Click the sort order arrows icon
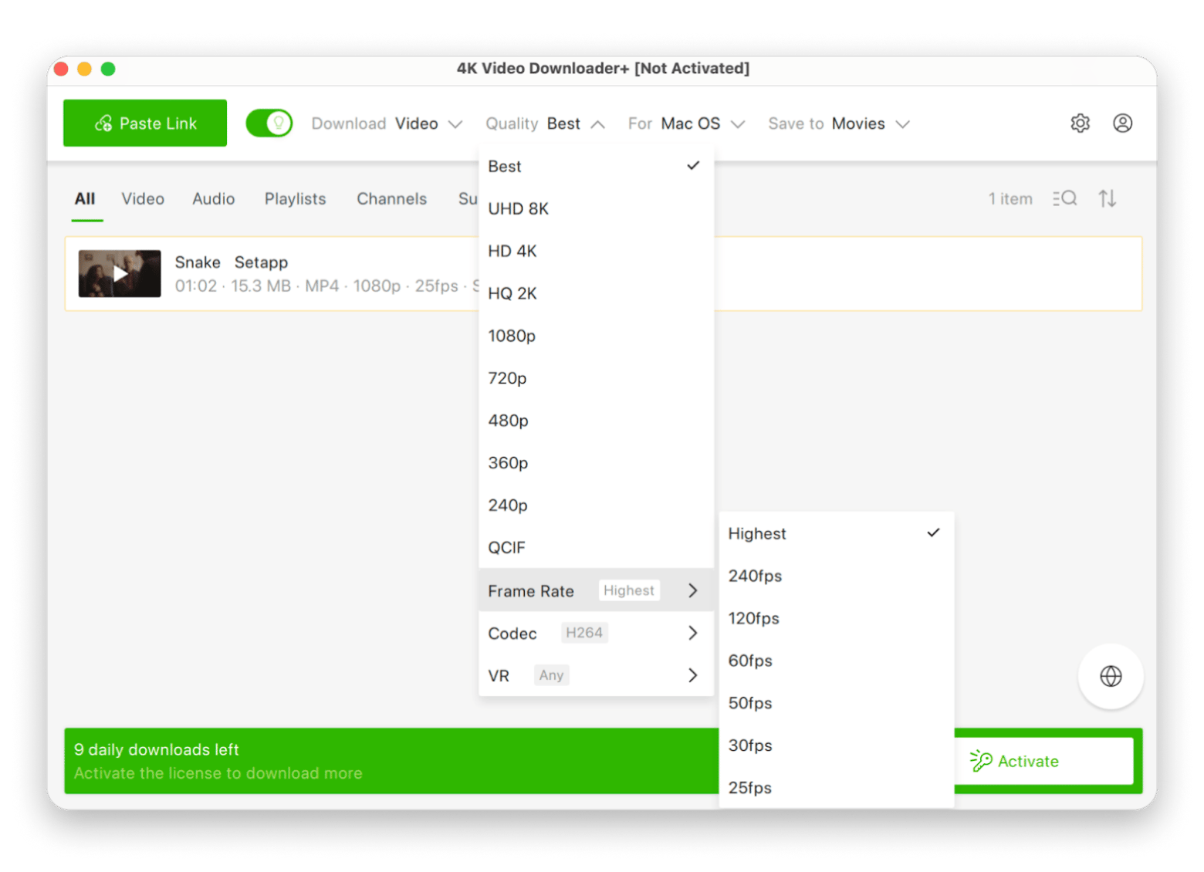The height and width of the screenshot is (872, 1204). pyautogui.click(x=1108, y=198)
